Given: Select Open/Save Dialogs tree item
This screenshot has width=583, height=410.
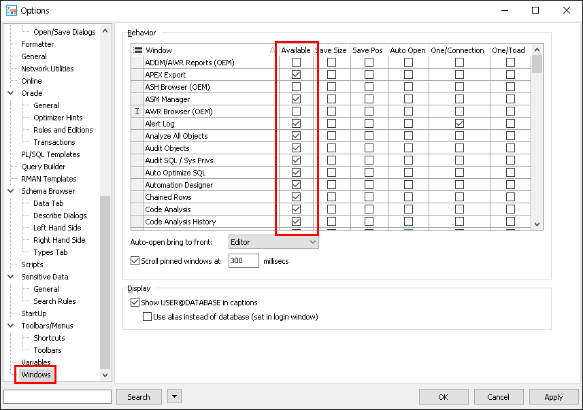Looking at the screenshot, I should pos(65,32).
